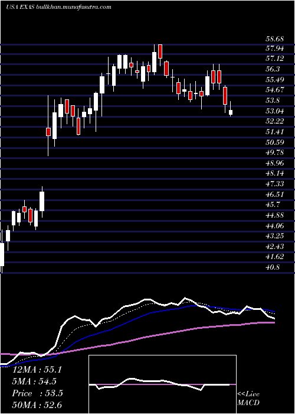Select the 58.68 price axis label

[x=274, y=39]
